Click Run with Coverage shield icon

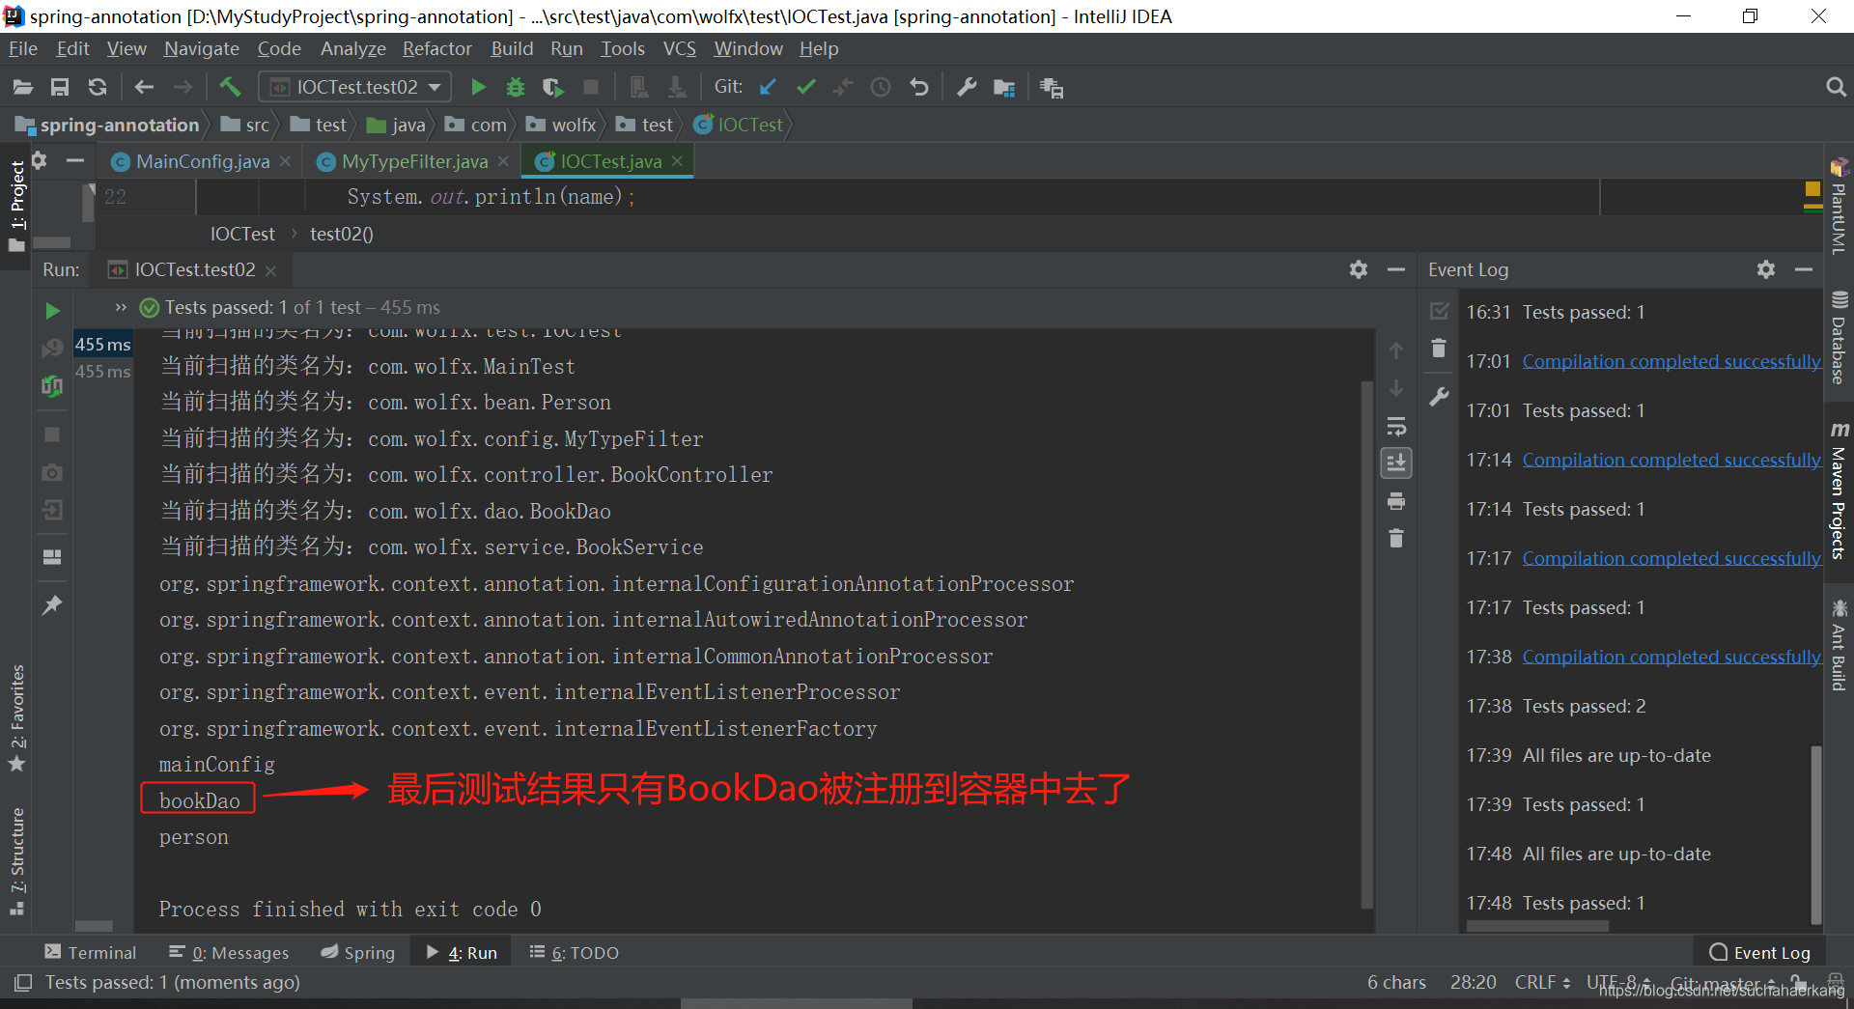click(x=553, y=88)
